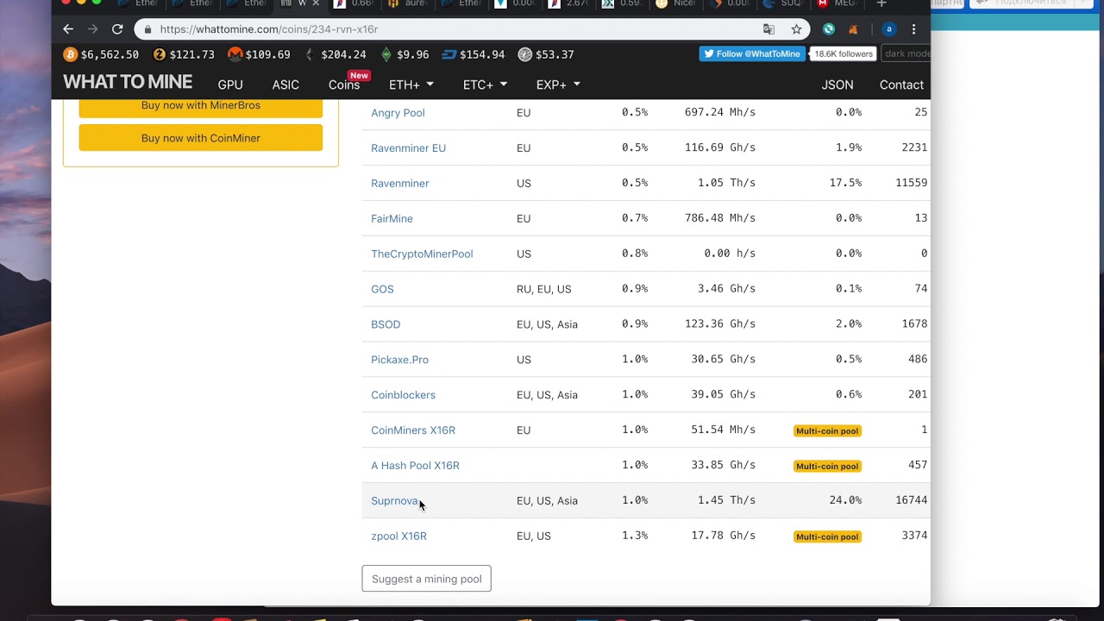Open the Ravenminer EU pool link
The width and height of the screenshot is (1104, 621).
click(408, 148)
